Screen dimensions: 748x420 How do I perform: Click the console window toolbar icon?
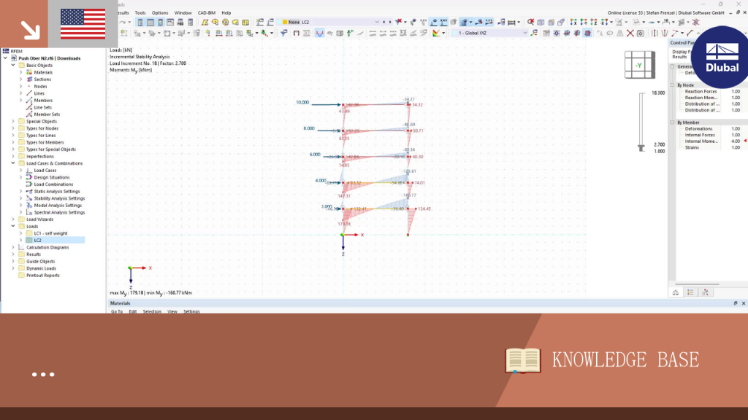tap(170, 23)
